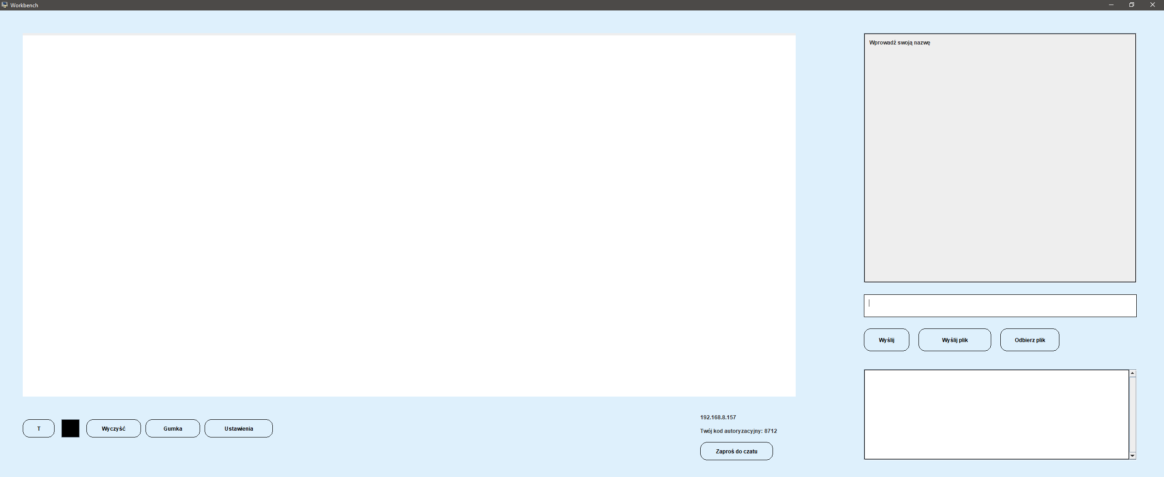Click the Workbench app icon in title bar
The height and width of the screenshot is (477, 1164).
5,5
